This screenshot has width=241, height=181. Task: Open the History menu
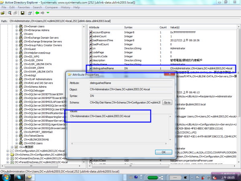point(65,7)
